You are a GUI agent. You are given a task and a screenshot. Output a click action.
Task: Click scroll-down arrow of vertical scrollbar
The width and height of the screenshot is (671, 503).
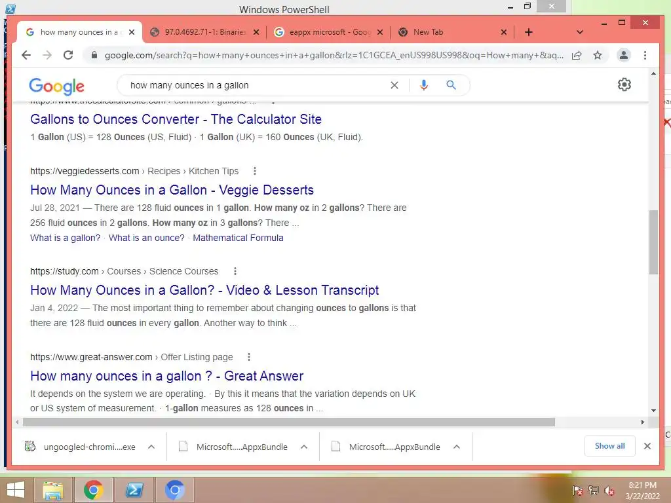pyautogui.click(x=653, y=411)
